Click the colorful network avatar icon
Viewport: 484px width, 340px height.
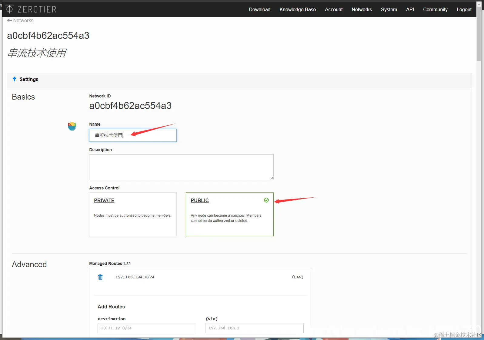pyautogui.click(x=72, y=126)
